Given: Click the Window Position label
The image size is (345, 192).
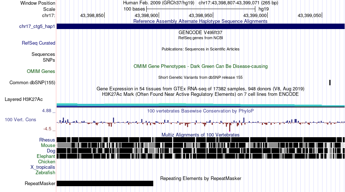Looking at the screenshot, I should pyautogui.click(x=38, y=3).
